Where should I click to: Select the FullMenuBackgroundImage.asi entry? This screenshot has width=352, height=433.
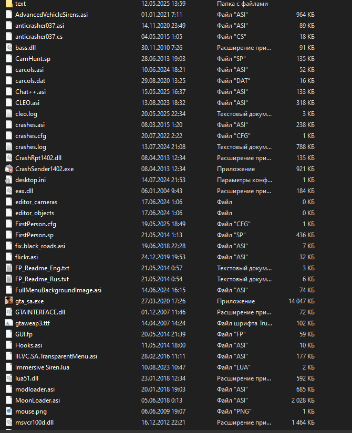[x=58, y=290]
